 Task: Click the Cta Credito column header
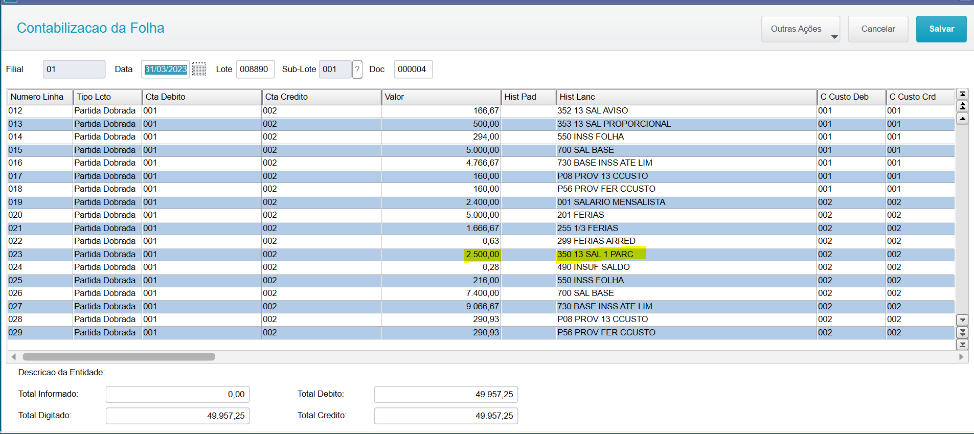tap(322, 97)
